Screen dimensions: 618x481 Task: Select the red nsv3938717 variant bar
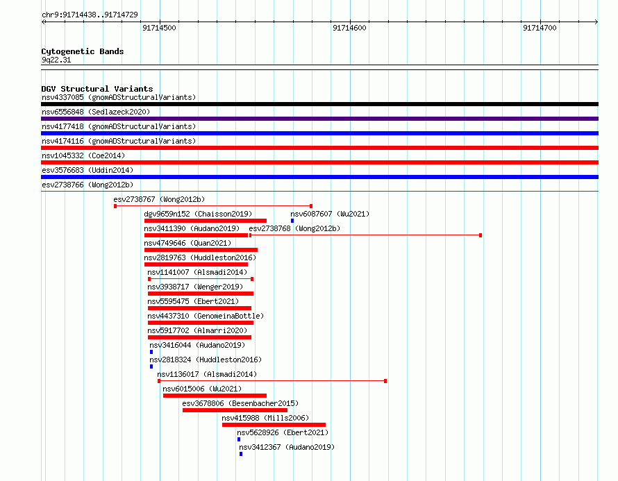[201, 294]
